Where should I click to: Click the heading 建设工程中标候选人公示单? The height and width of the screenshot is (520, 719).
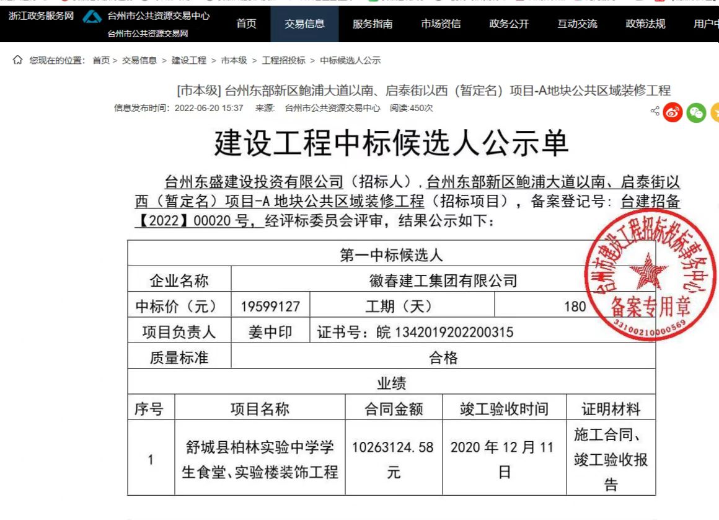pos(391,143)
